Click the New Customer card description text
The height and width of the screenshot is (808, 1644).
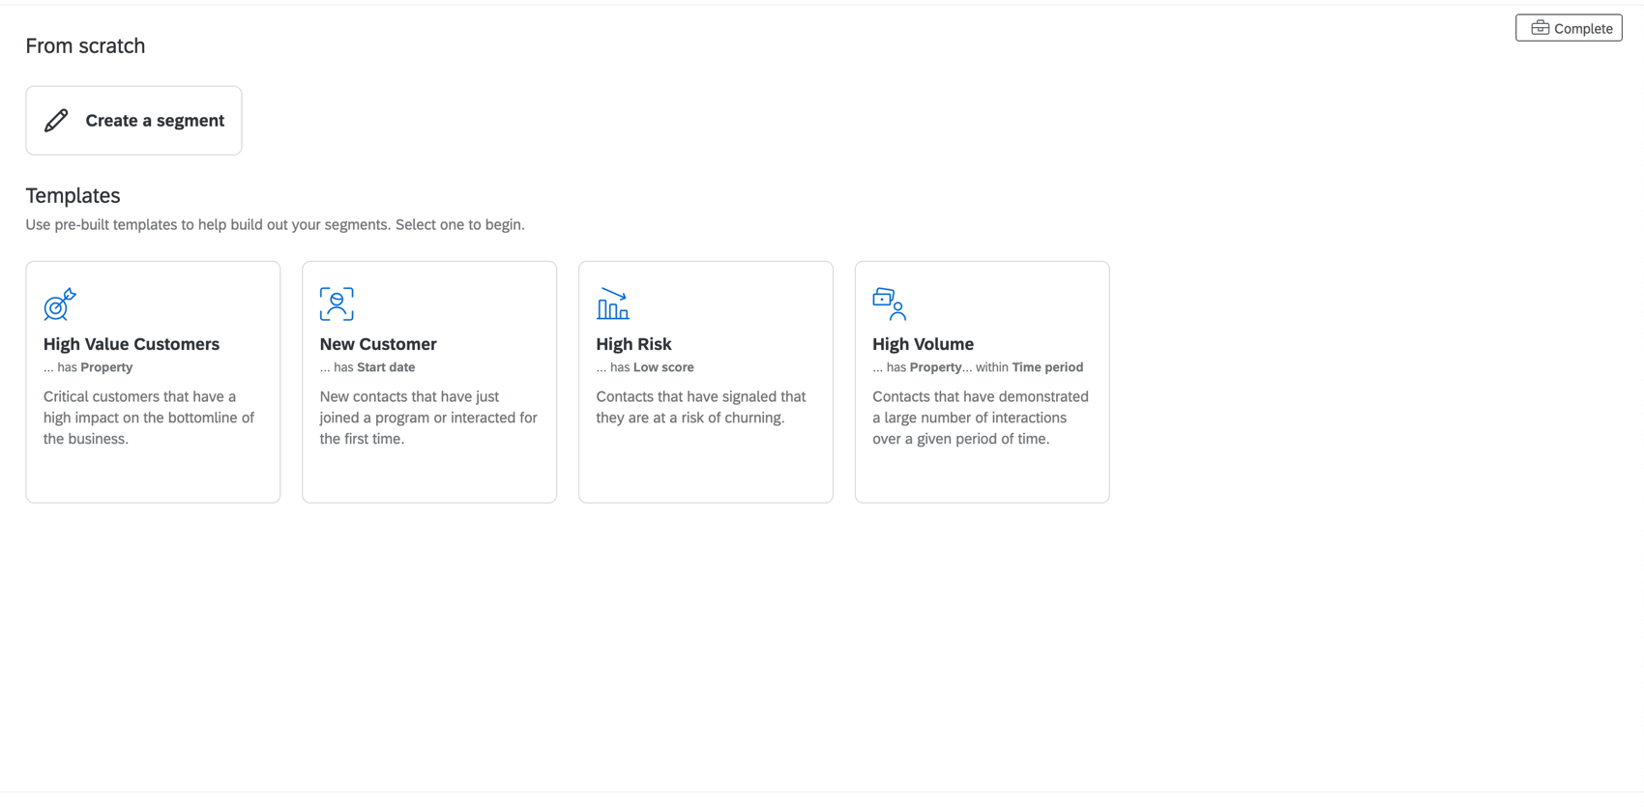[428, 418]
